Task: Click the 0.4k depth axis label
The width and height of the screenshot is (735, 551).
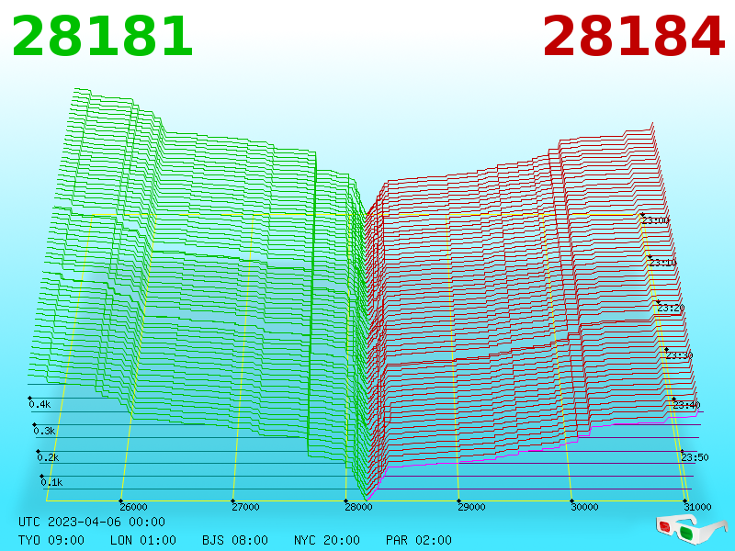Action: click(x=40, y=404)
